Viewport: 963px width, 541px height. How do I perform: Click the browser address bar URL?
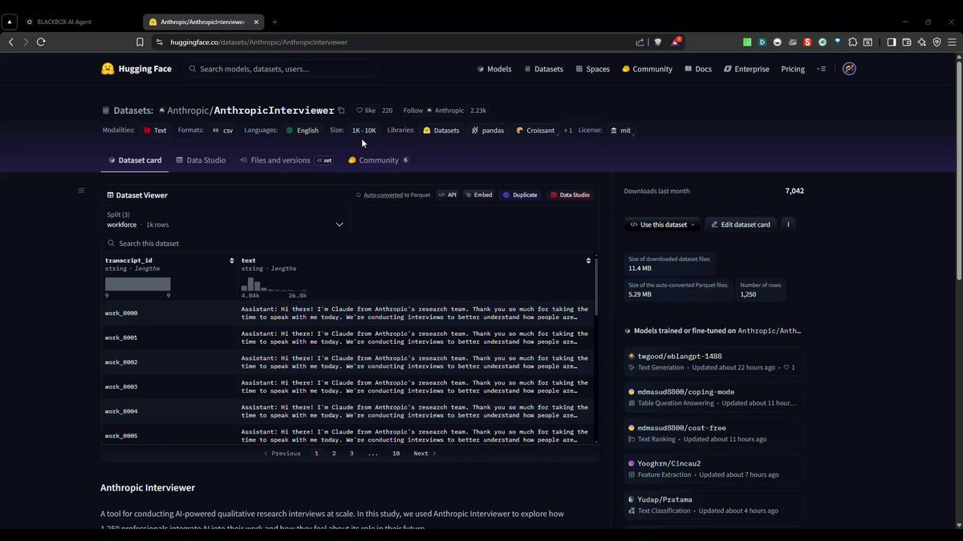258,42
